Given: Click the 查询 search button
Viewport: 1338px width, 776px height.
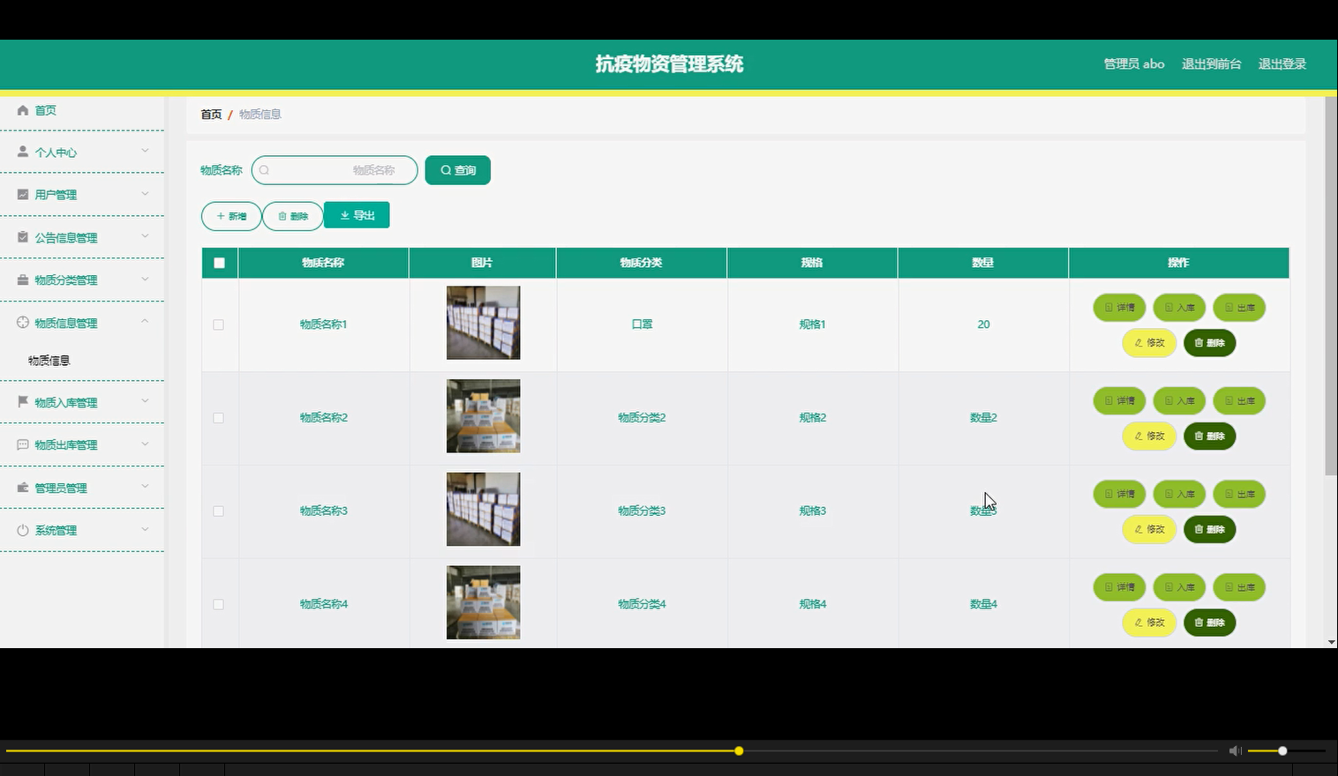Looking at the screenshot, I should coord(457,170).
